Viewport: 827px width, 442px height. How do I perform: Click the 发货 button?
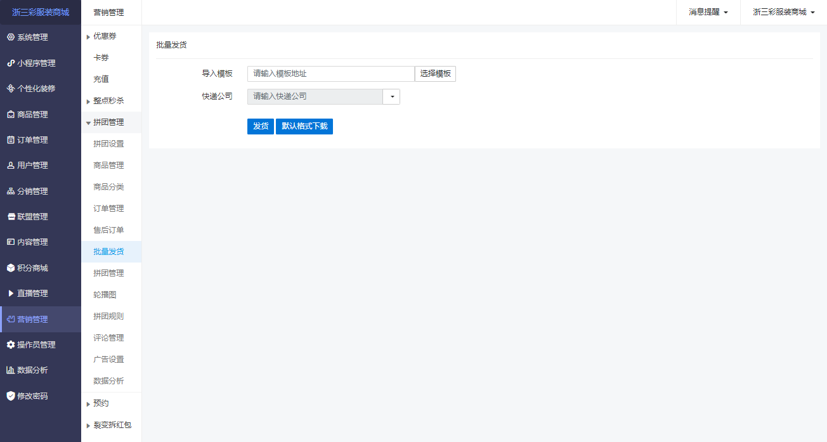(261, 126)
